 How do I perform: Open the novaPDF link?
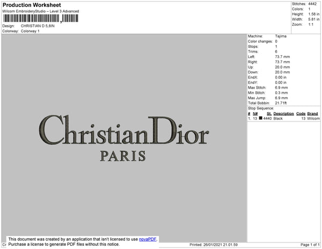[148, 239]
